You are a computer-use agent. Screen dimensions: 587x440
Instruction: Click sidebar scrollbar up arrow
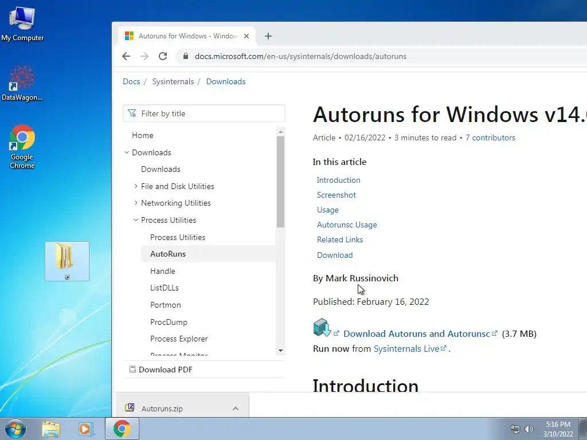(x=280, y=132)
